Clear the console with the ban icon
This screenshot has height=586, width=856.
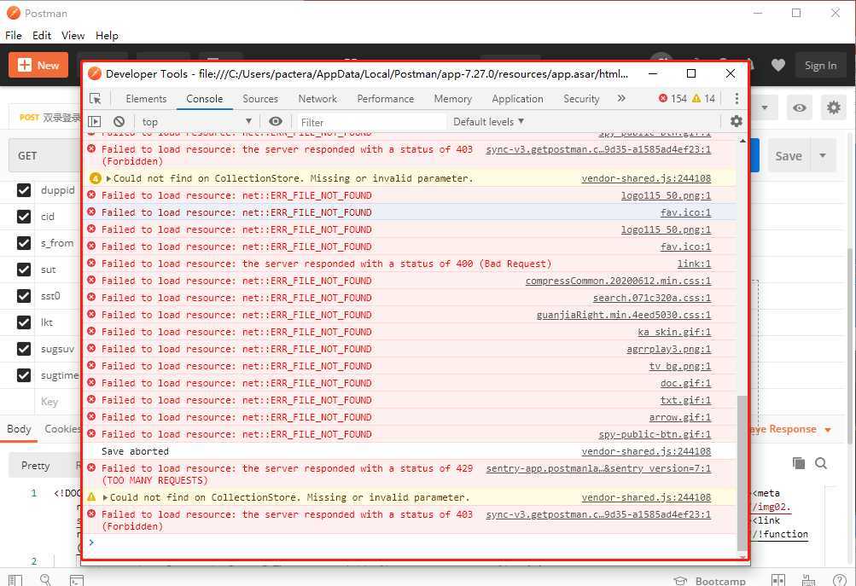(119, 122)
